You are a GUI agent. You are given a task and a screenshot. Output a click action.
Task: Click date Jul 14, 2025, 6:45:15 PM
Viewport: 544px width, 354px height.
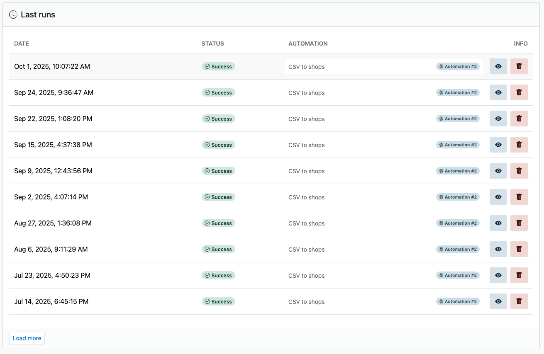click(51, 301)
